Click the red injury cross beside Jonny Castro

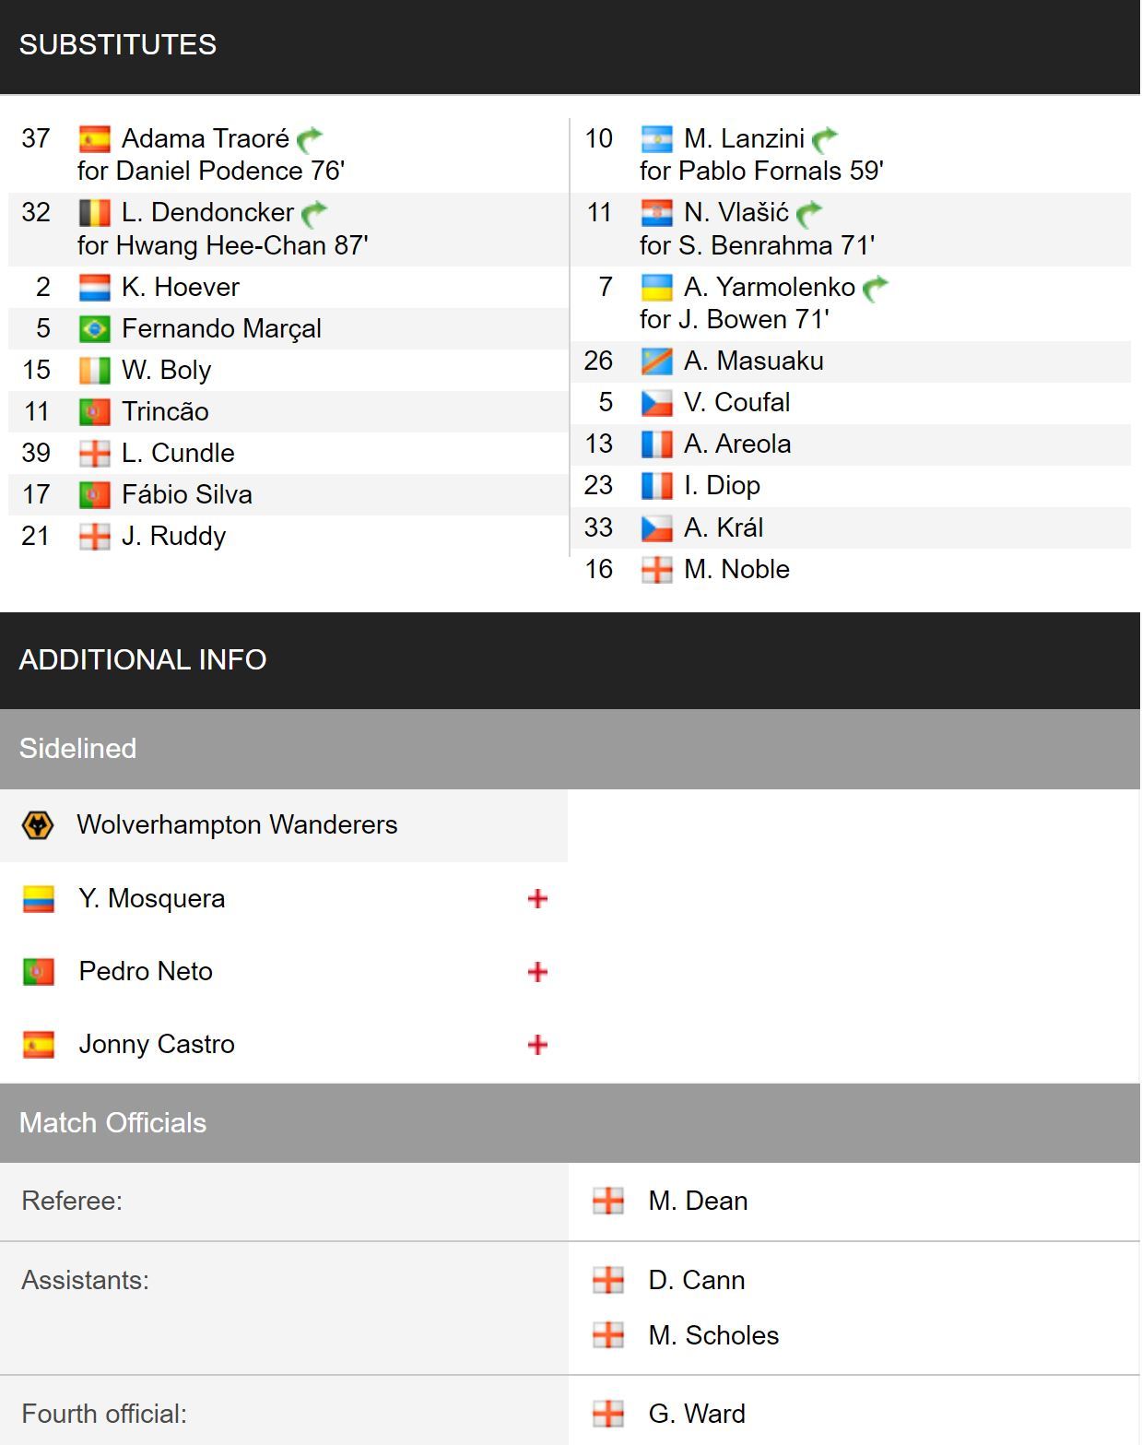point(537,1044)
